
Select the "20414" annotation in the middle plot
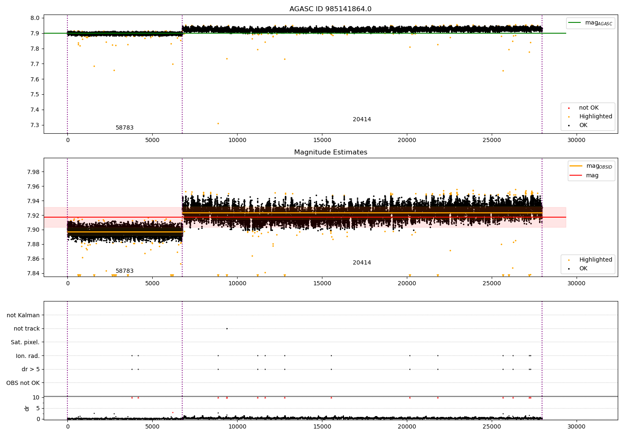tap(362, 263)
